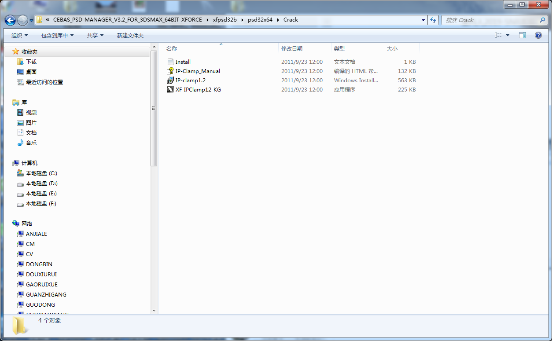
Task: Toggle the preview pane button
Action: pos(523,35)
